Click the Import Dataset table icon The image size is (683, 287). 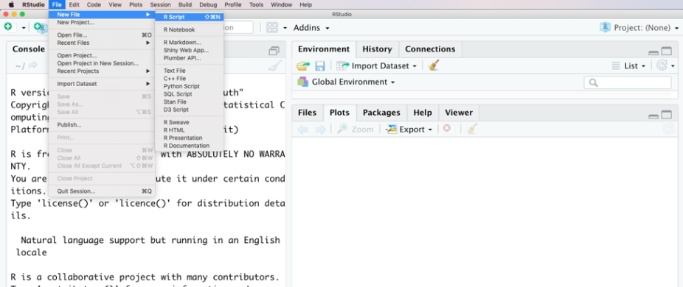343,66
